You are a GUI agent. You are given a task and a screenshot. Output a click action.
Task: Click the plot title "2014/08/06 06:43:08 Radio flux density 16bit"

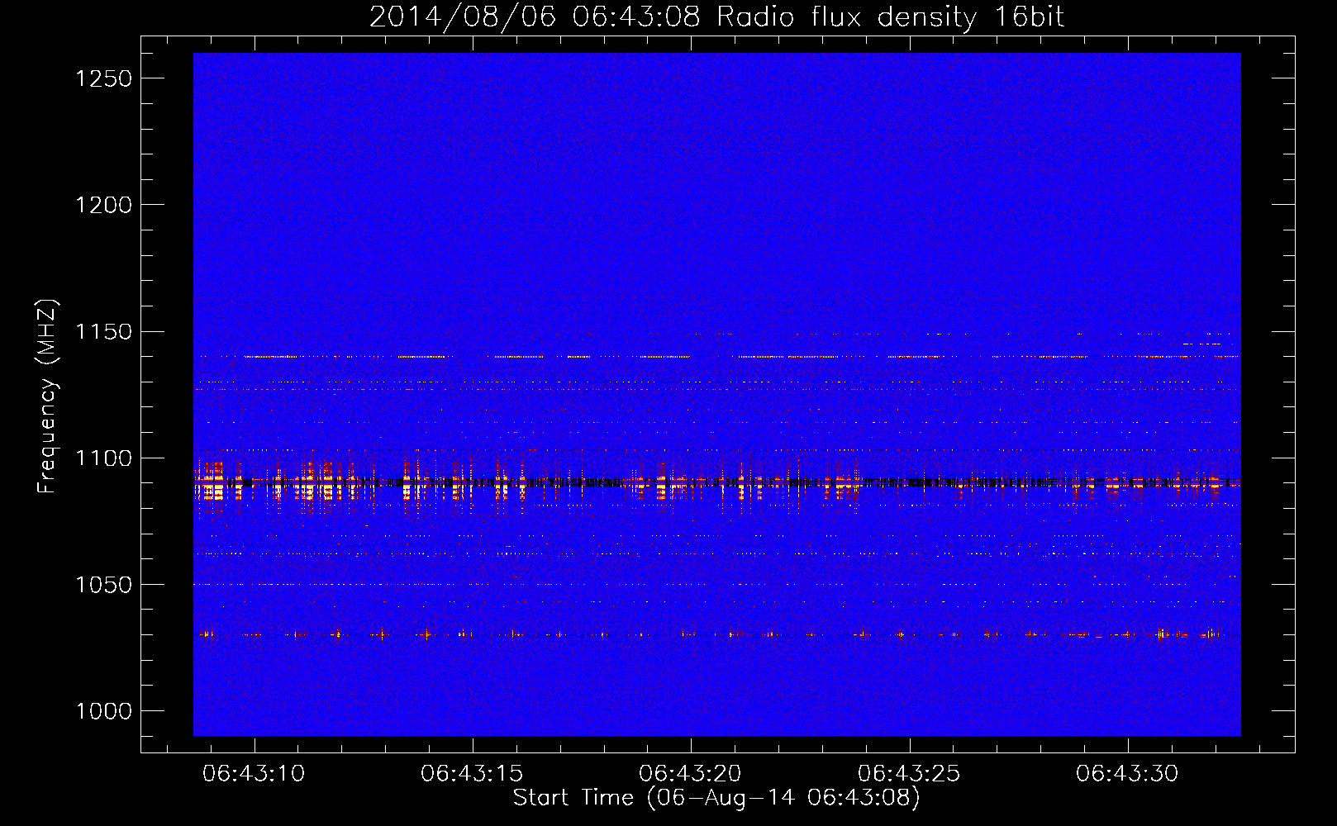point(716,17)
